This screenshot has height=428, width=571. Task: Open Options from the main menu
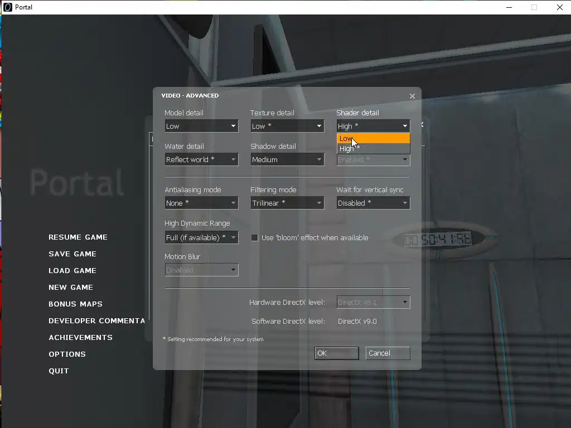coord(67,354)
